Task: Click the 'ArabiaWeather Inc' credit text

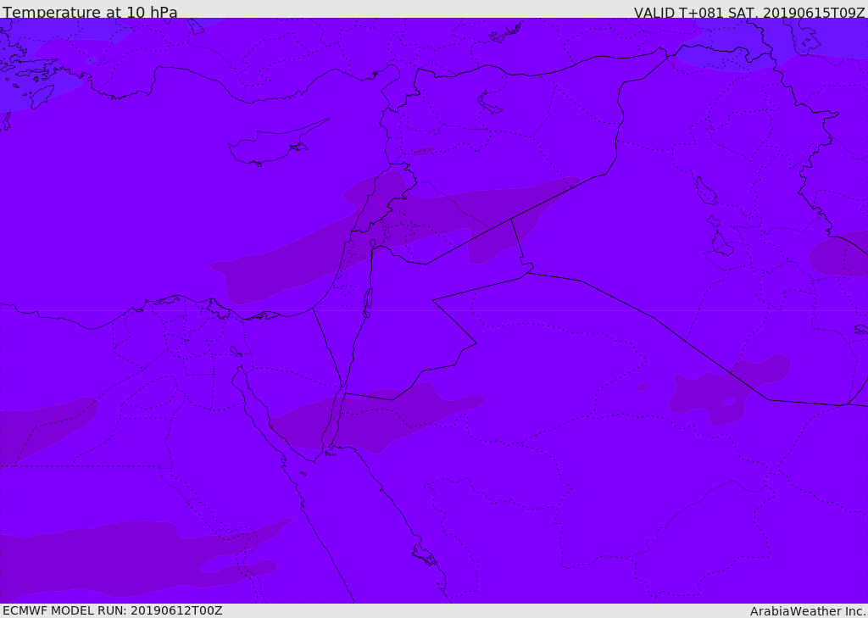Action: click(807, 611)
